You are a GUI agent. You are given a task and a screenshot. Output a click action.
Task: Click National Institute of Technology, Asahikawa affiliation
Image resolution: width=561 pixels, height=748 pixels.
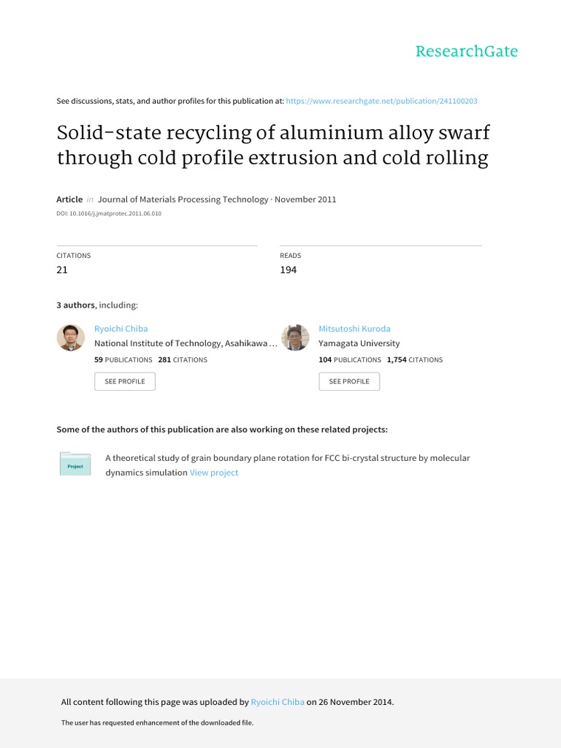186,343
